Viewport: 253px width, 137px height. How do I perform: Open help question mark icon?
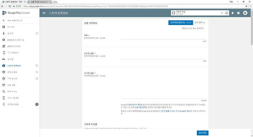238,13
